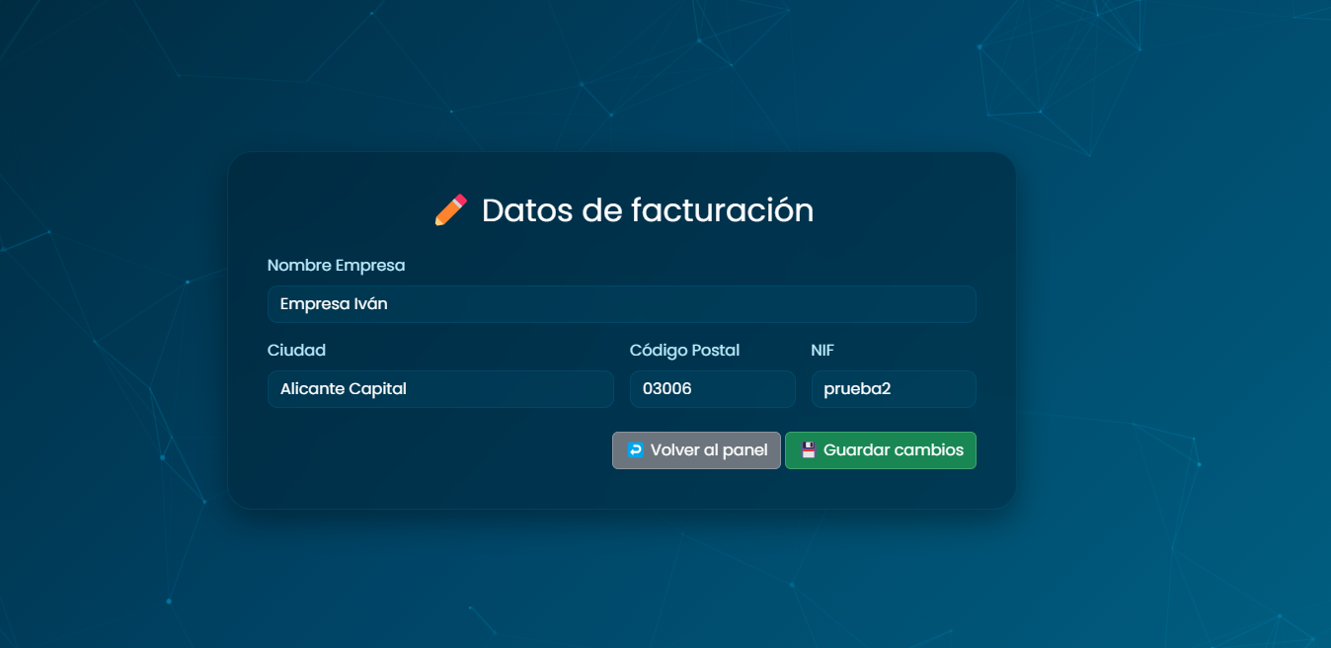Click the NIF label text
Screen dimensions: 1331x648
pos(822,351)
